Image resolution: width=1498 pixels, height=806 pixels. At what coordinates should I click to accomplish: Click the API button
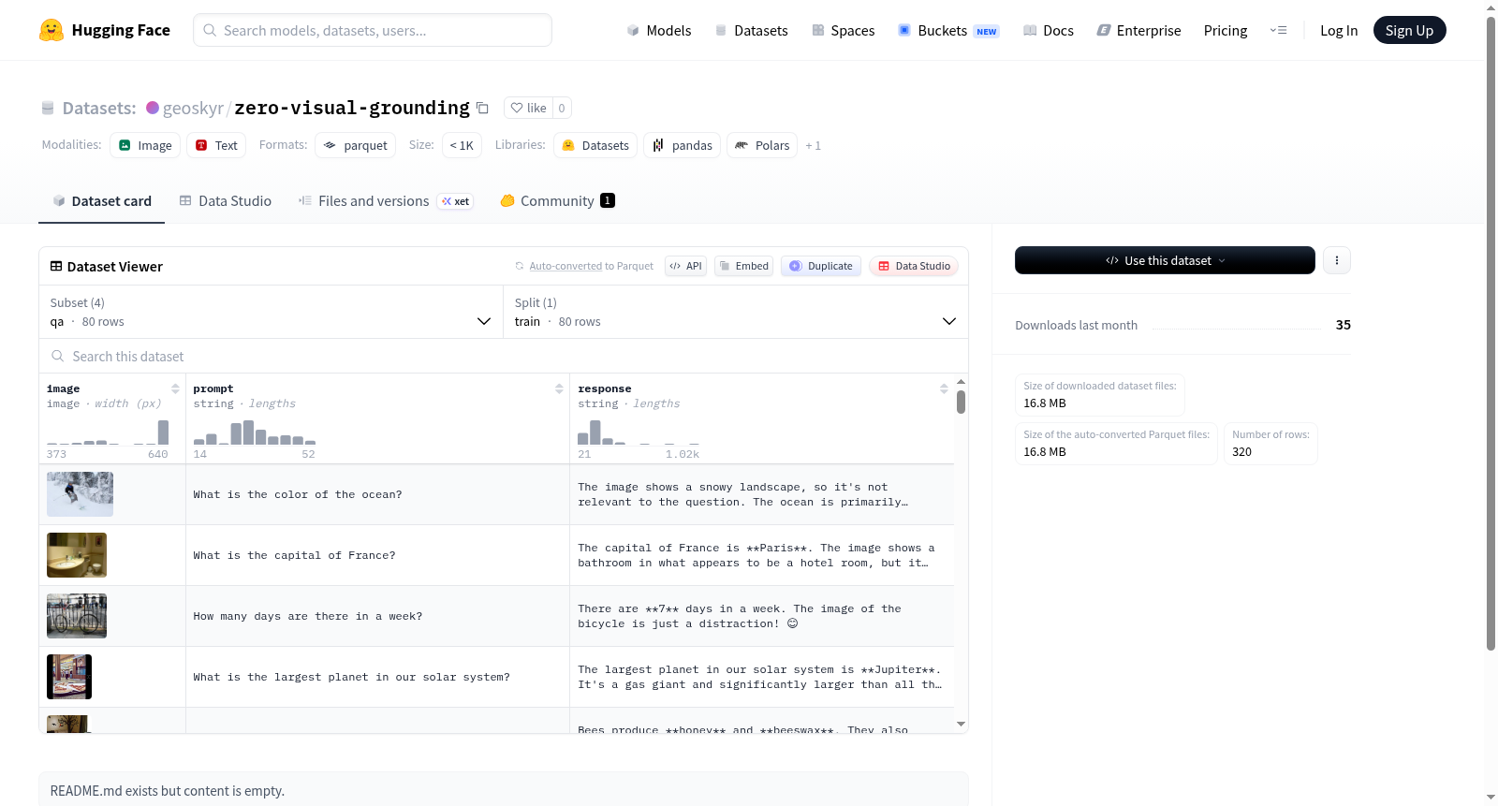pyautogui.click(x=685, y=266)
